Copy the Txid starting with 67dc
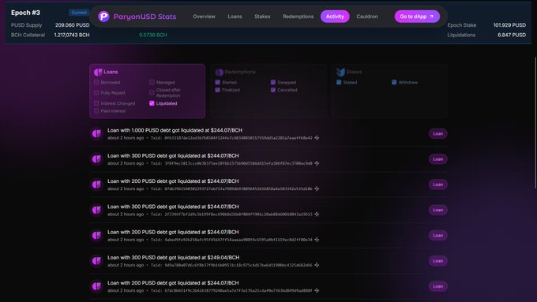Image resolution: width=537 pixels, height=302 pixels. 317,290
